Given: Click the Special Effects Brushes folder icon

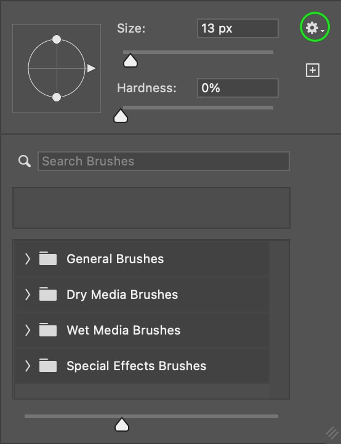Looking at the screenshot, I should coord(47,365).
